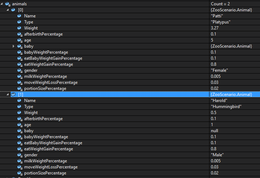Click the icon for milkWeightPercentage under Harold

click(20, 161)
